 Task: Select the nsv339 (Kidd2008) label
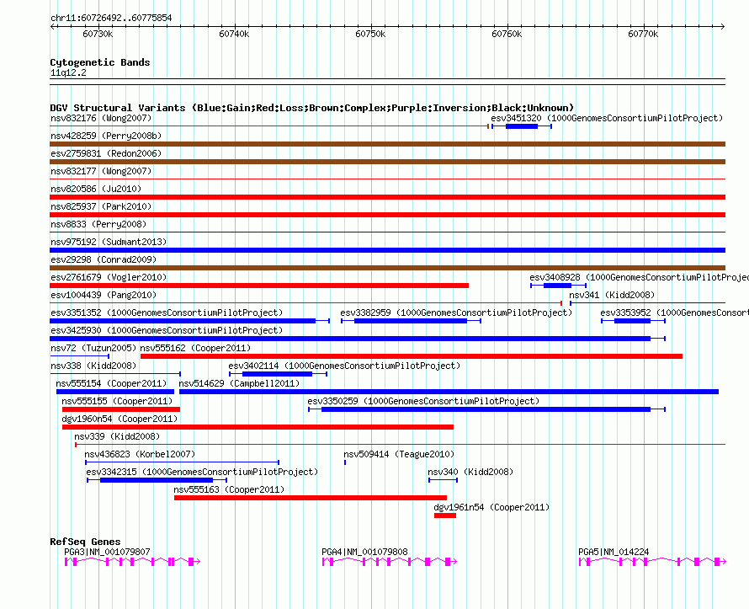[117, 436]
